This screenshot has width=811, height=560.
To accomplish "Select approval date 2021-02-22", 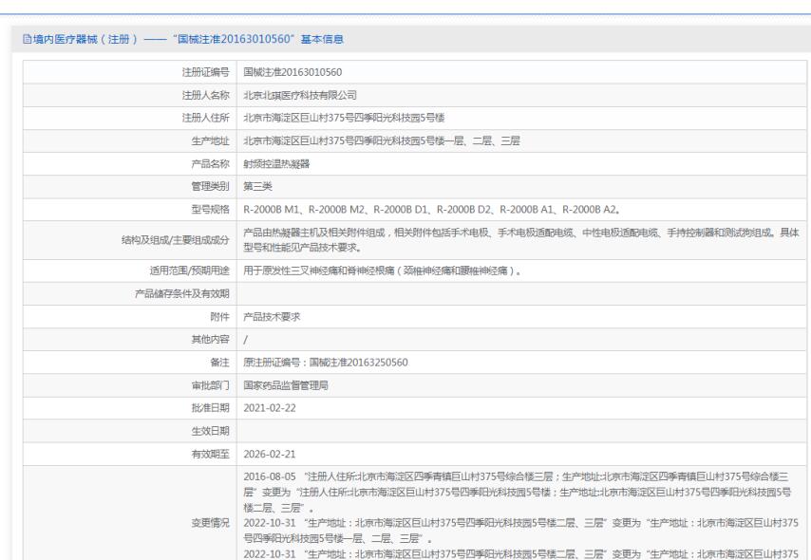I will coord(270,408).
